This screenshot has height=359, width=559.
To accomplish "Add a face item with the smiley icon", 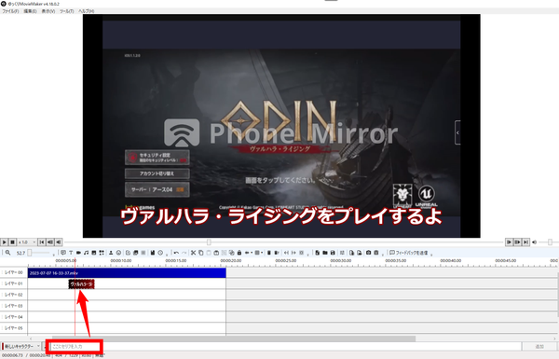I will click(118, 253).
